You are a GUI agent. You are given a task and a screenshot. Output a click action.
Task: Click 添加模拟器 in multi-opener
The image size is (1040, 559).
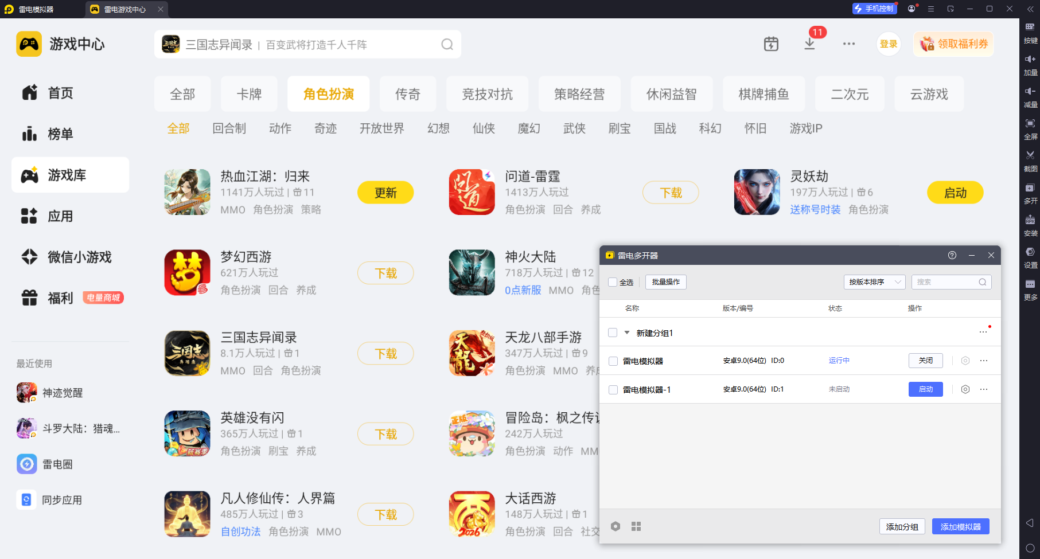[961, 526]
